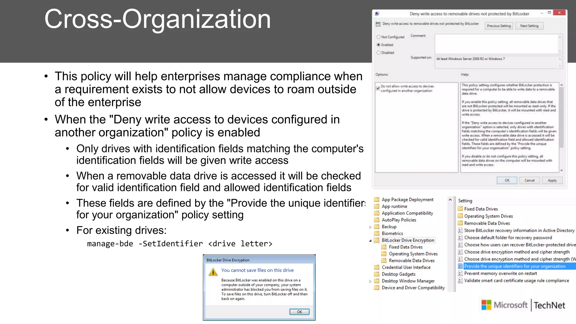576x324 pixels.
Task: Expand the Desktop Window Manager node
Action: click(370, 281)
